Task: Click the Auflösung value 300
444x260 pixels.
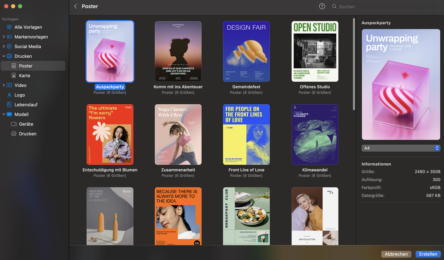Action: pyautogui.click(x=437, y=179)
